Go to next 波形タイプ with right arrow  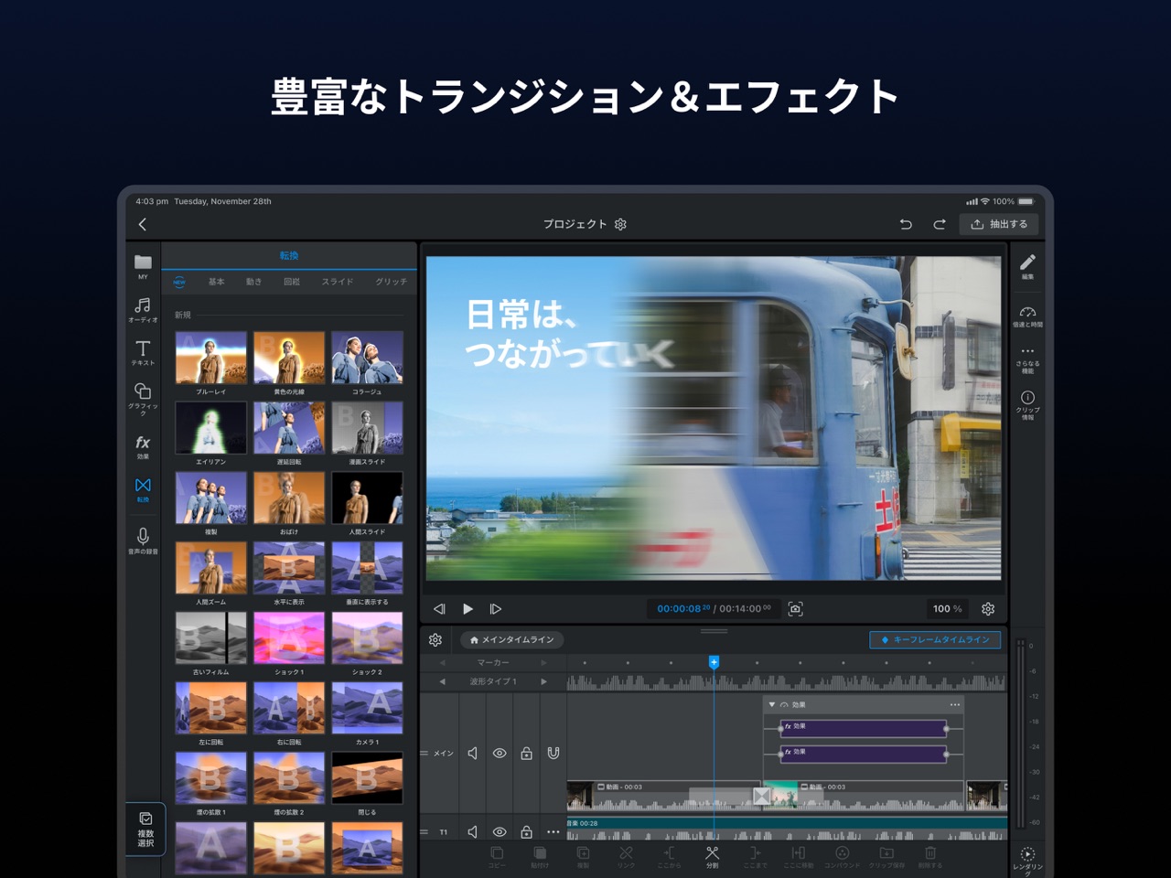click(543, 681)
